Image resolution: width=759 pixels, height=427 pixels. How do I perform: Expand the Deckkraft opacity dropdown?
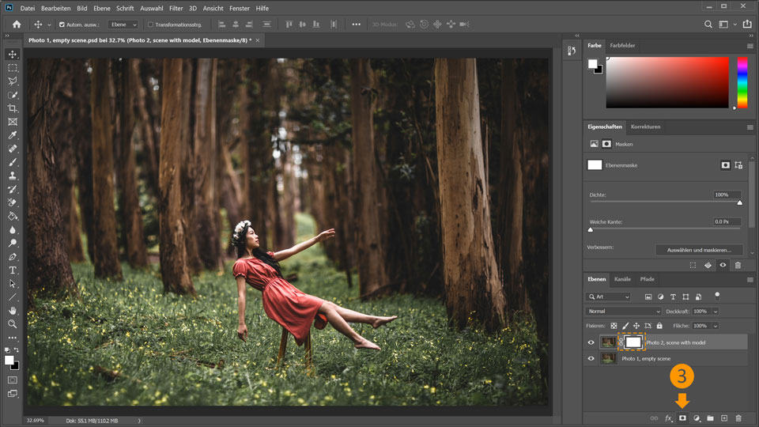pyautogui.click(x=716, y=312)
